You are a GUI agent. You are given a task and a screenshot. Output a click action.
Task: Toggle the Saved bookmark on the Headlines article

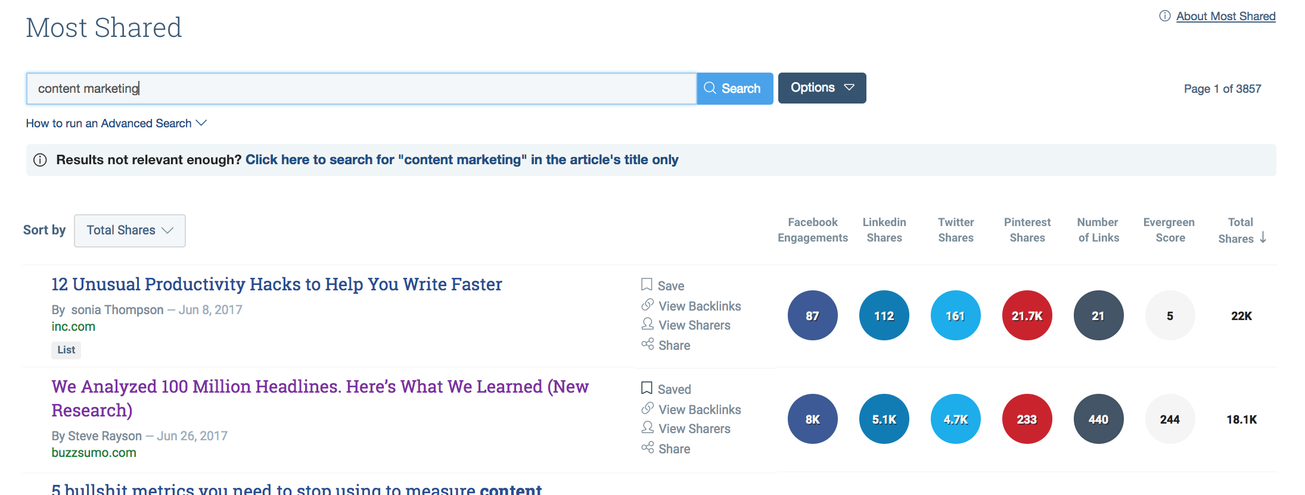click(x=647, y=389)
